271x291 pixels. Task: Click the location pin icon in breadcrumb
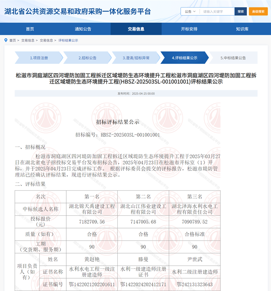6,40
